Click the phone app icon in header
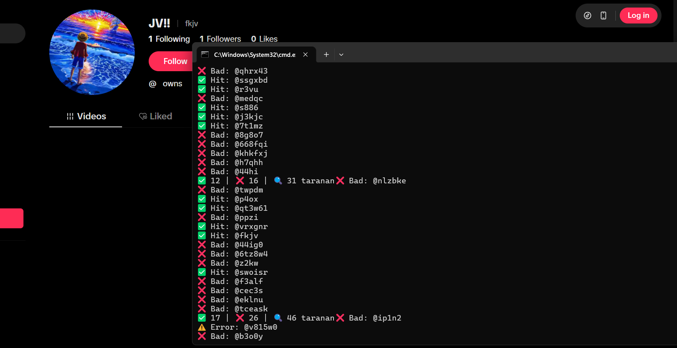This screenshot has width=677, height=348. tap(603, 16)
